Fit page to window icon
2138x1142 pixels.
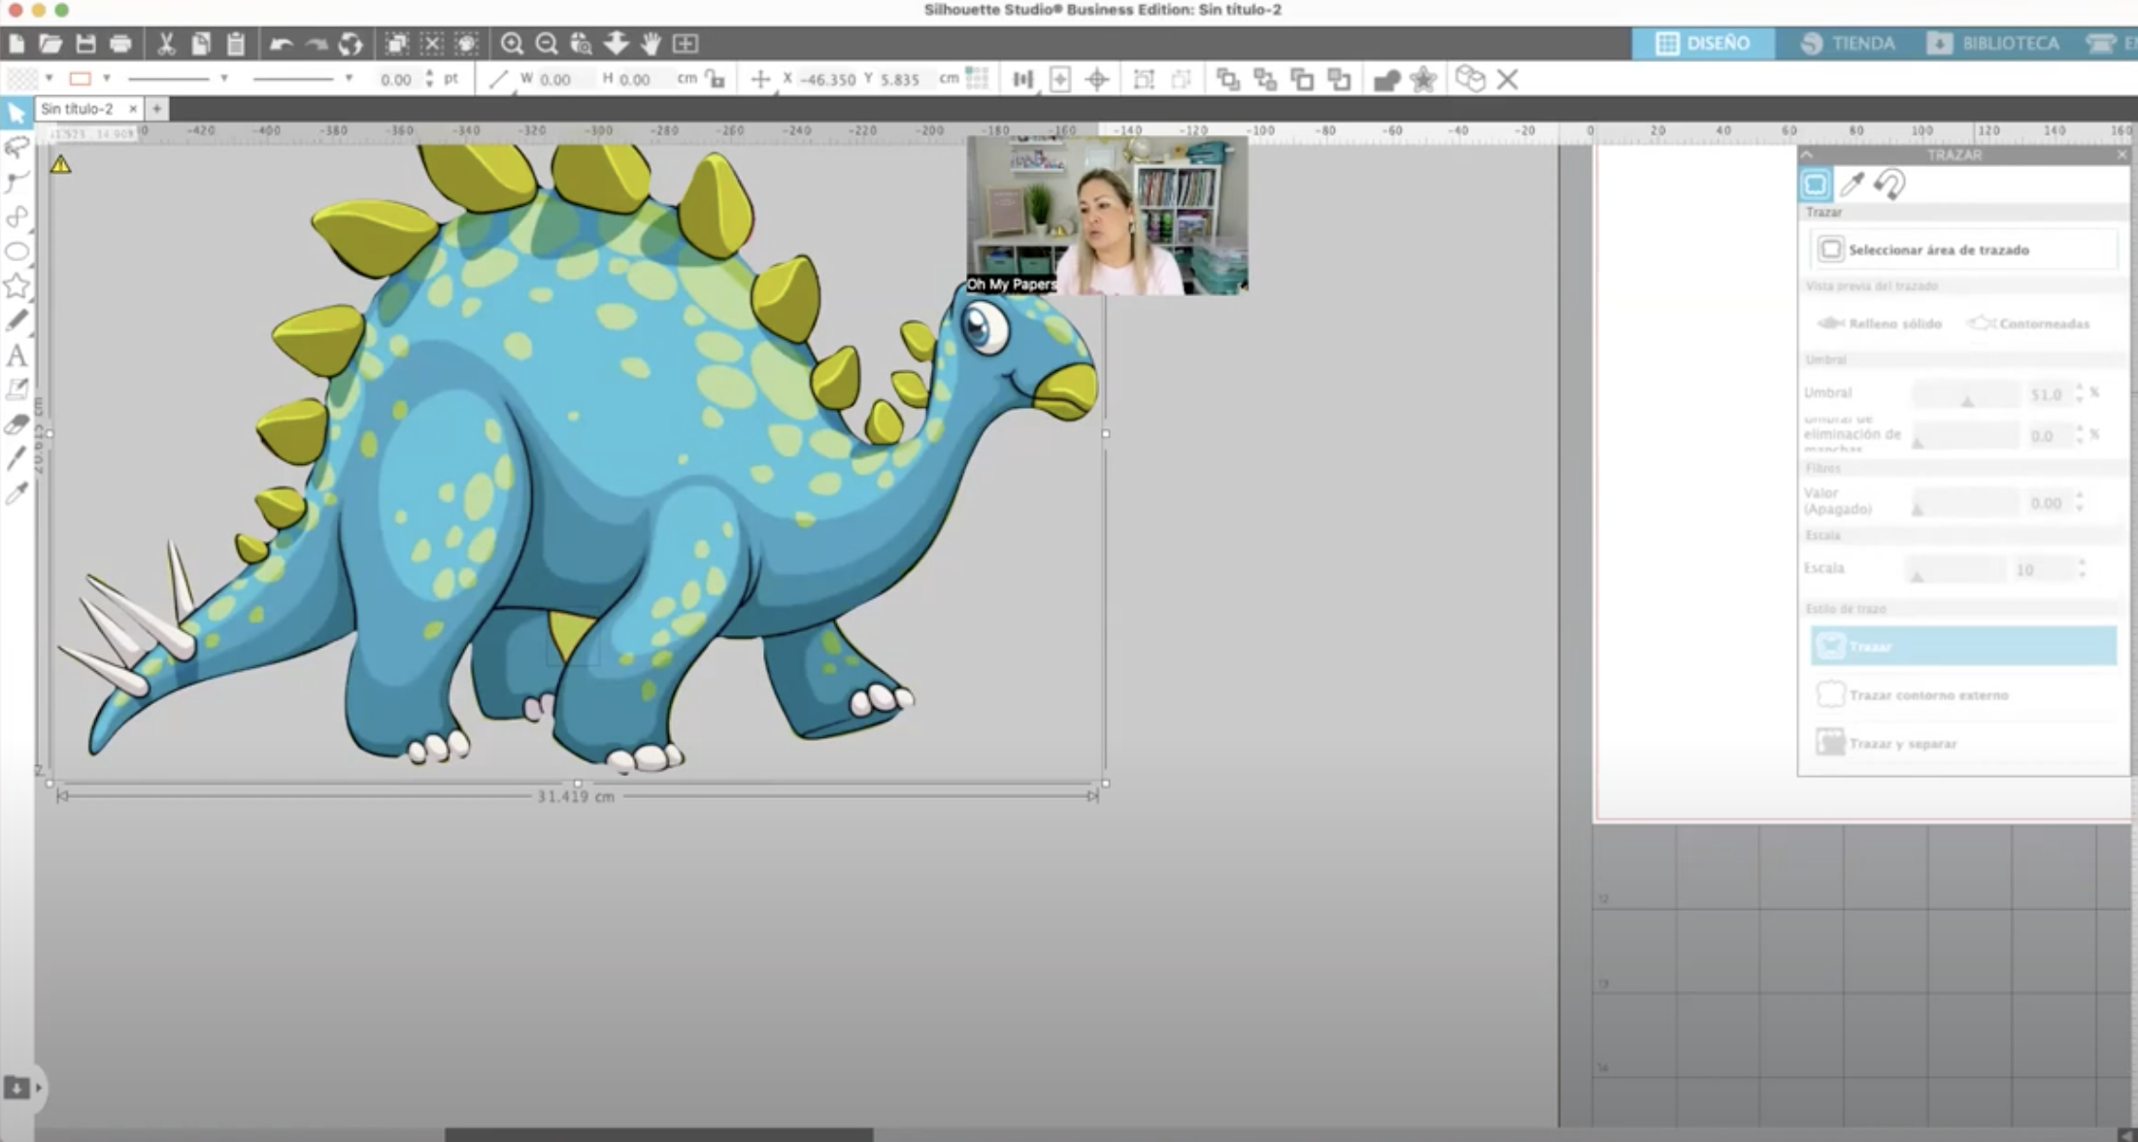[685, 44]
